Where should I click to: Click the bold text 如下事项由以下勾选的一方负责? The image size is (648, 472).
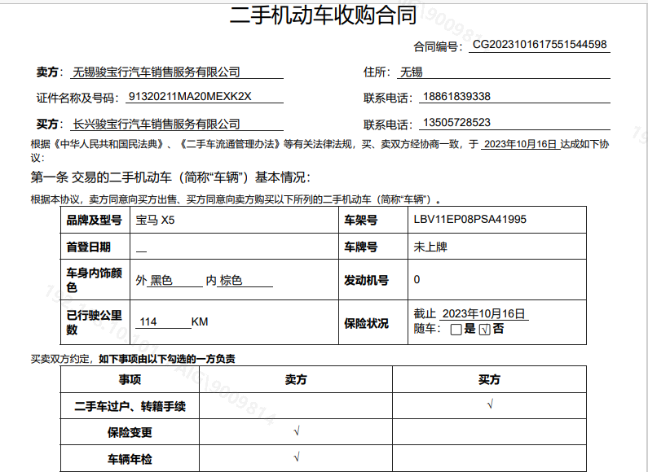(x=167, y=359)
